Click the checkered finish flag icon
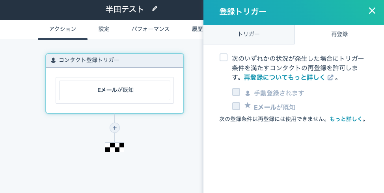This screenshot has width=384, height=193. pos(115,147)
